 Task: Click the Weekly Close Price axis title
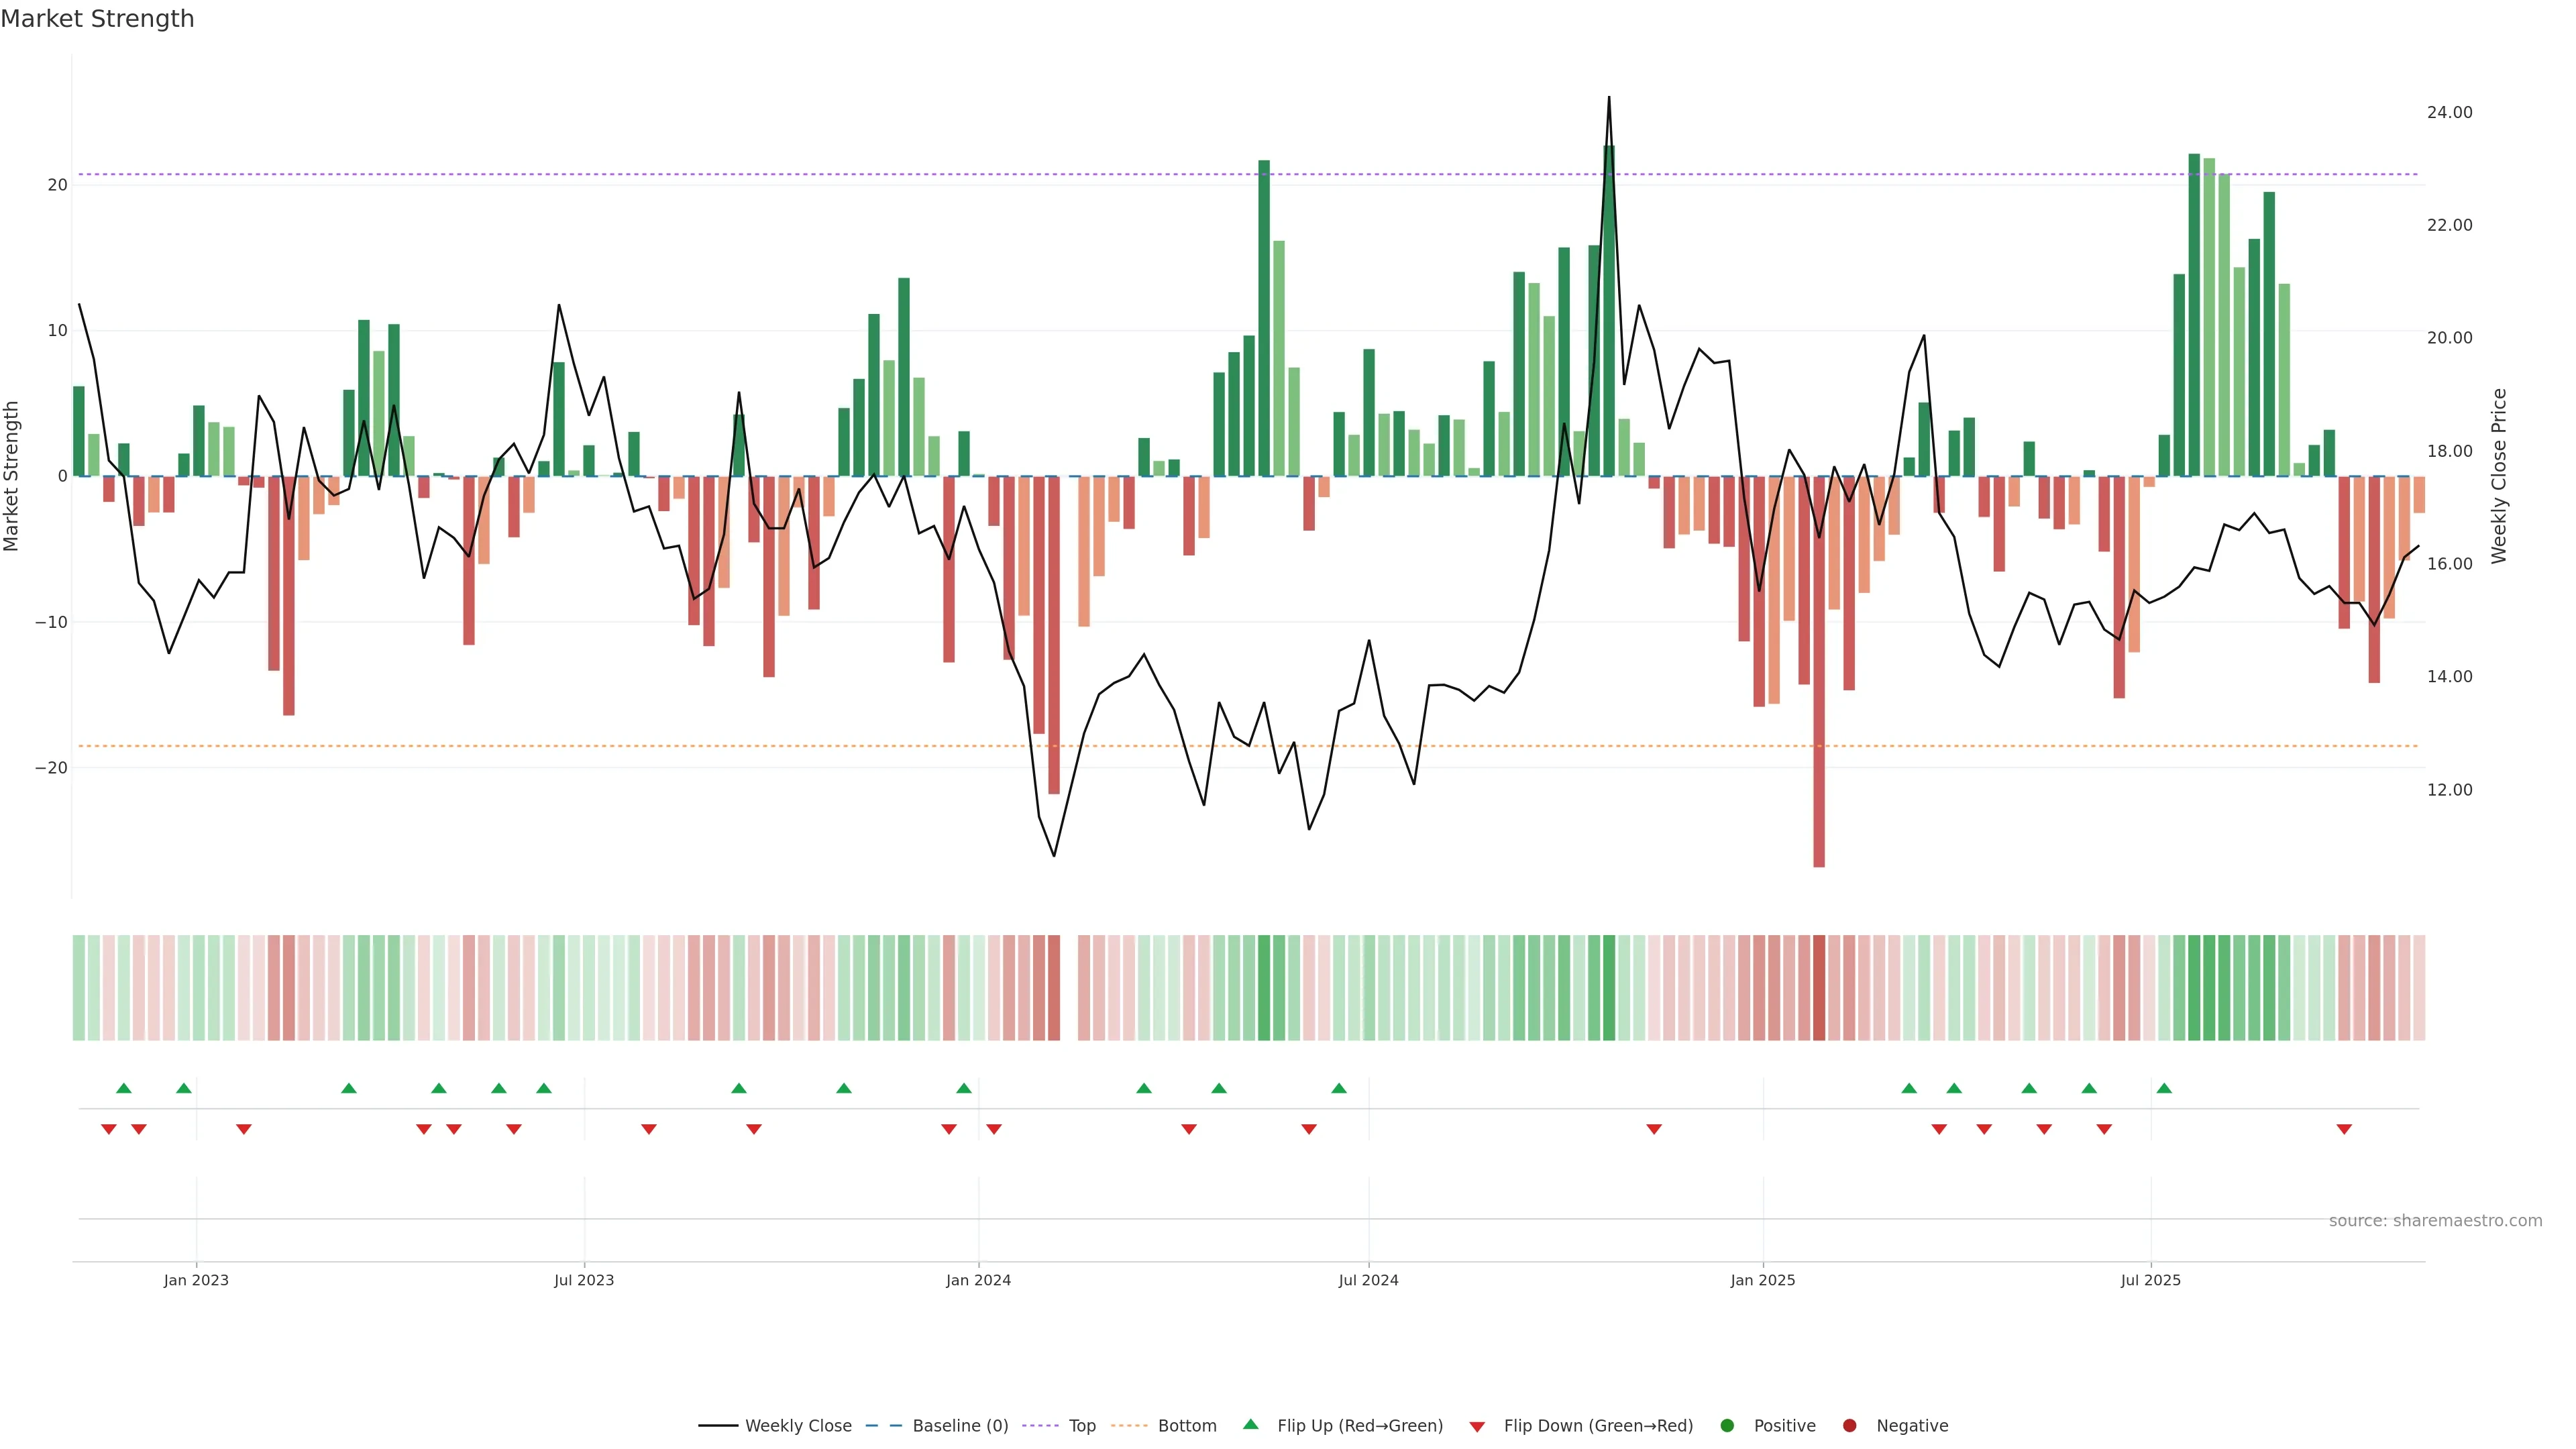(x=2499, y=476)
